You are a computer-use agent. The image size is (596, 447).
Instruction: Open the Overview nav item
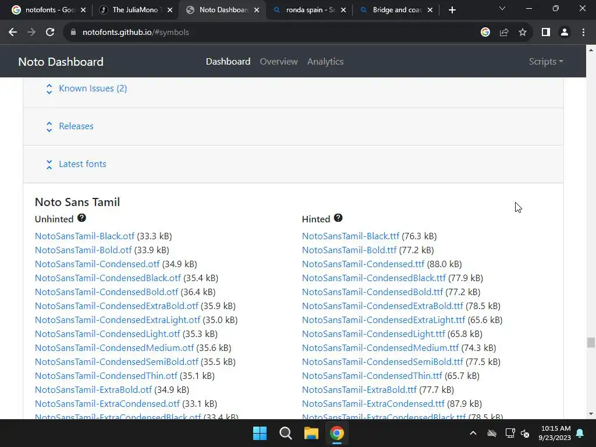tap(279, 62)
